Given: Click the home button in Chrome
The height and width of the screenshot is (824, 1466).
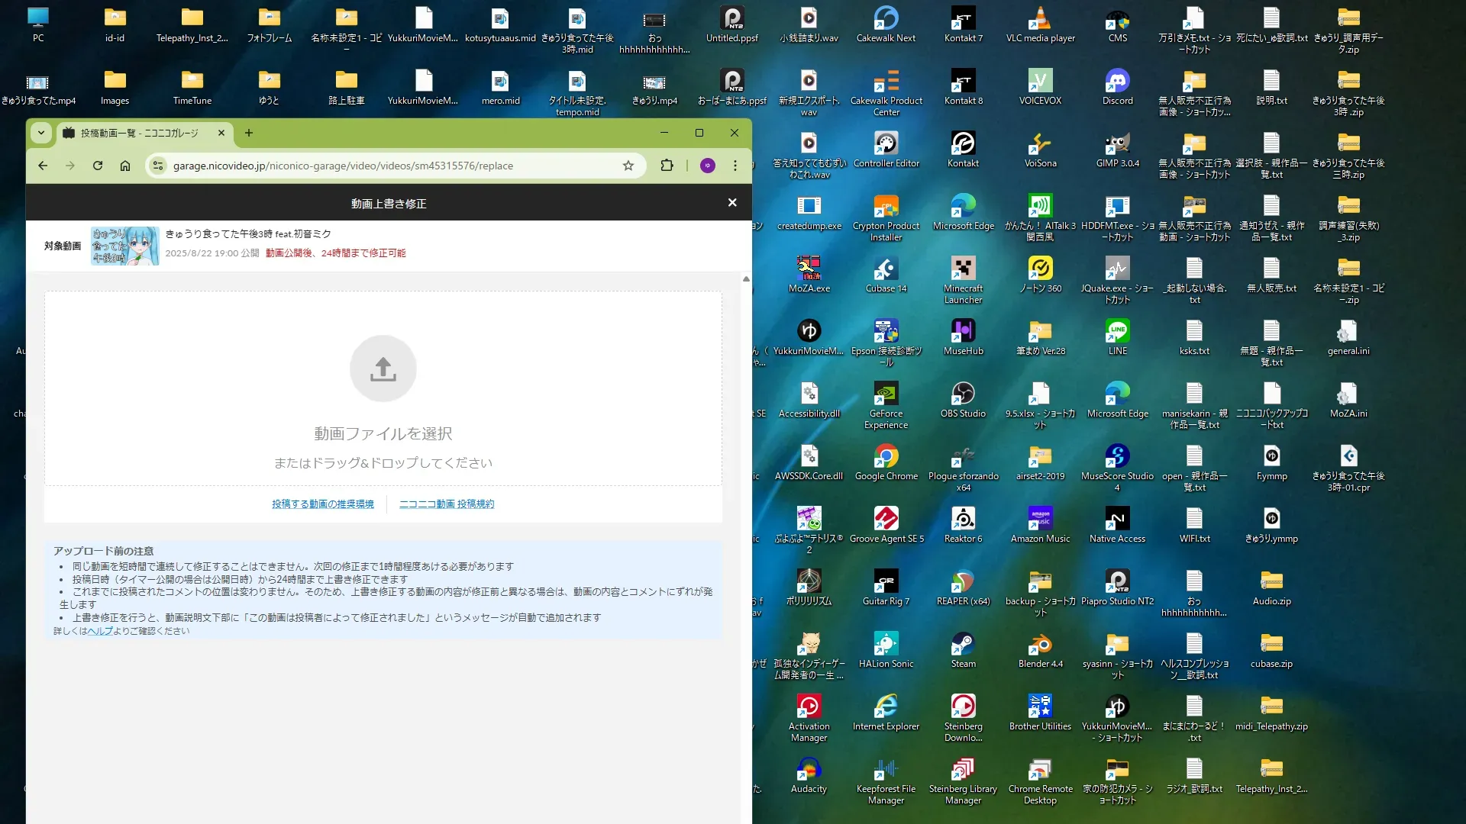Looking at the screenshot, I should click(125, 166).
